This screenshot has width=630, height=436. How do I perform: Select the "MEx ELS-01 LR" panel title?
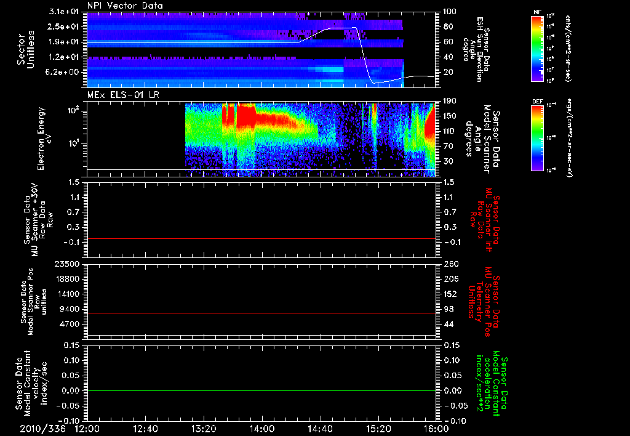(123, 95)
